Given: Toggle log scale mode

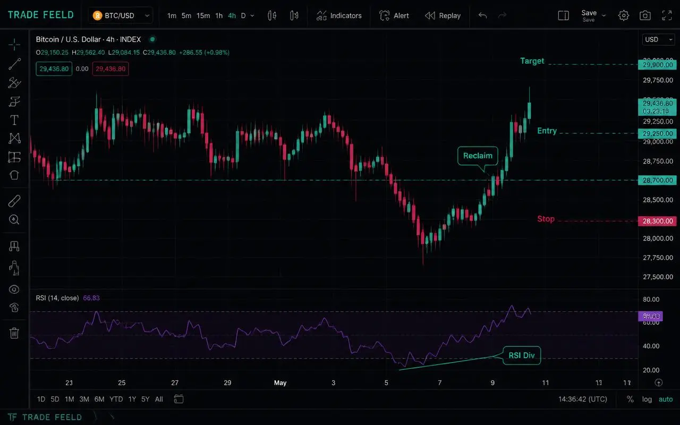Looking at the screenshot, I should pyautogui.click(x=647, y=399).
